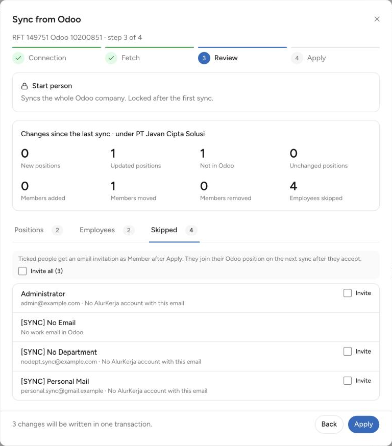Click the step 4 Apply circle icon
Viewport: 392px width, 446px height.
297,58
